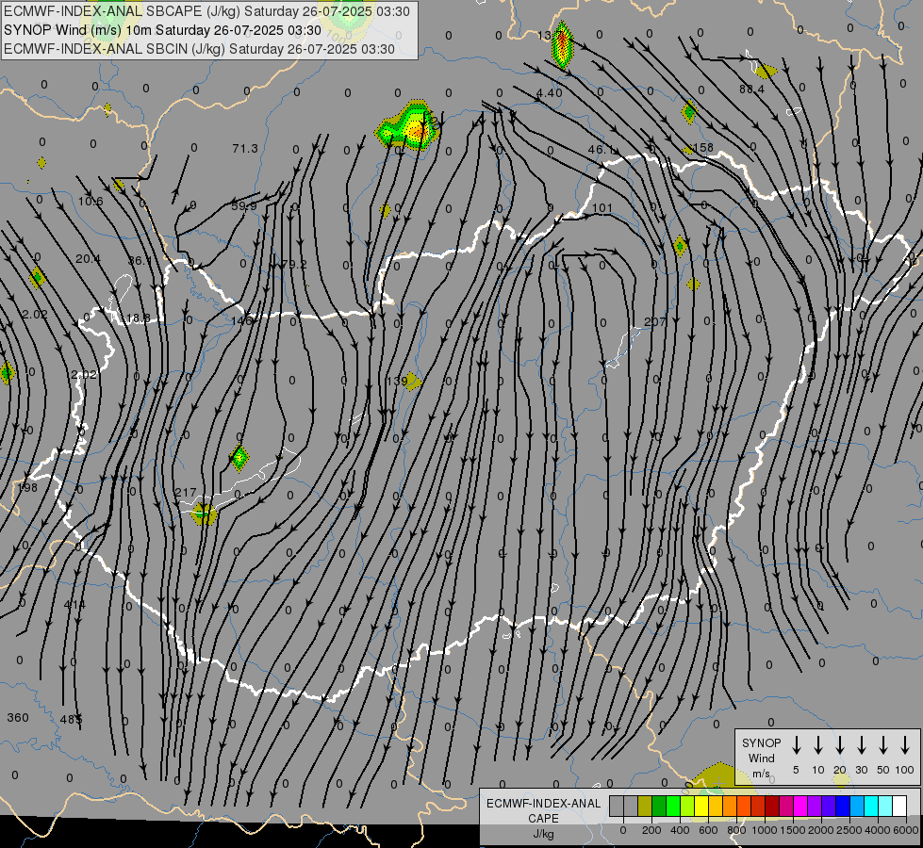Click the 800 tick label on CAPE legend
The height and width of the screenshot is (848, 923).
[735, 830]
